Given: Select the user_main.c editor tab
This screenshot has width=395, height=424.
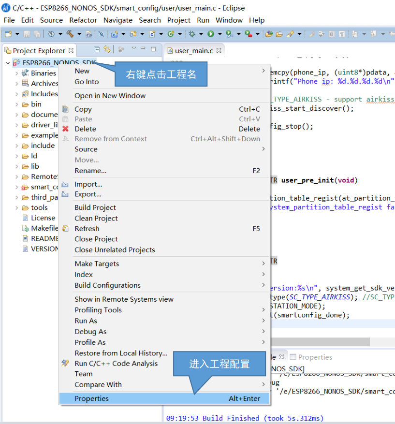Looking at the screenshot, I should [193, 51].
